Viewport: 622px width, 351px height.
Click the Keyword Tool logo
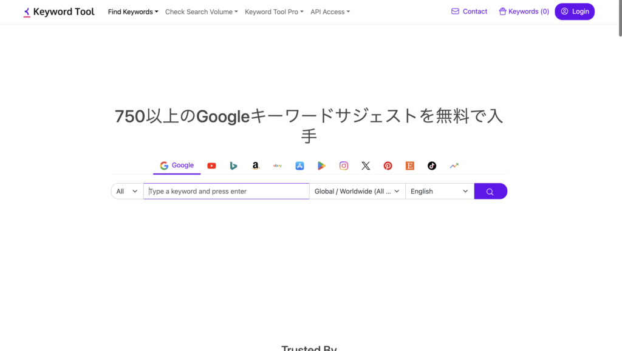coord(59,12)
